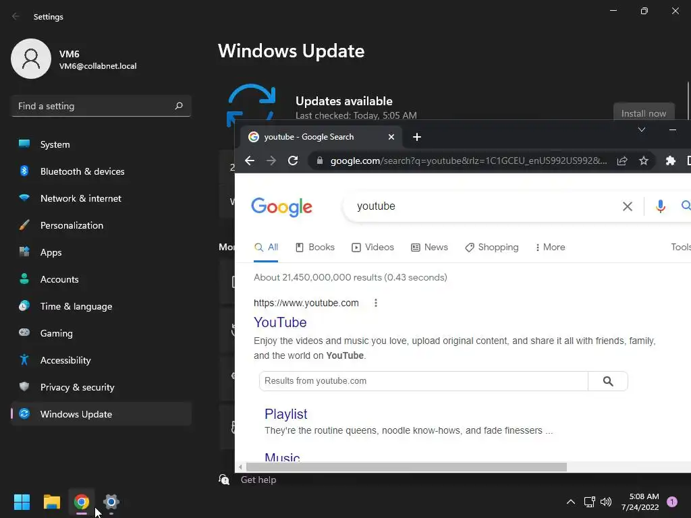Open the Playlist sitelink
This screenshot has height=518, width=691.
click(286, 415)
